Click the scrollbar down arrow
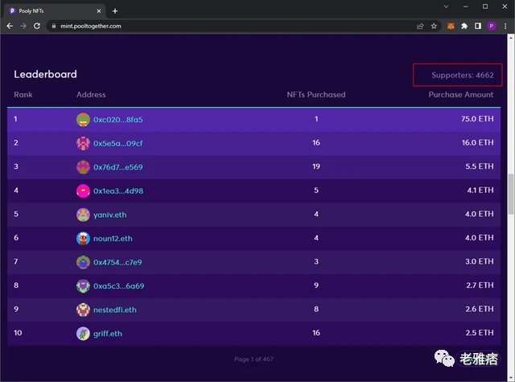 pos(511,377)
